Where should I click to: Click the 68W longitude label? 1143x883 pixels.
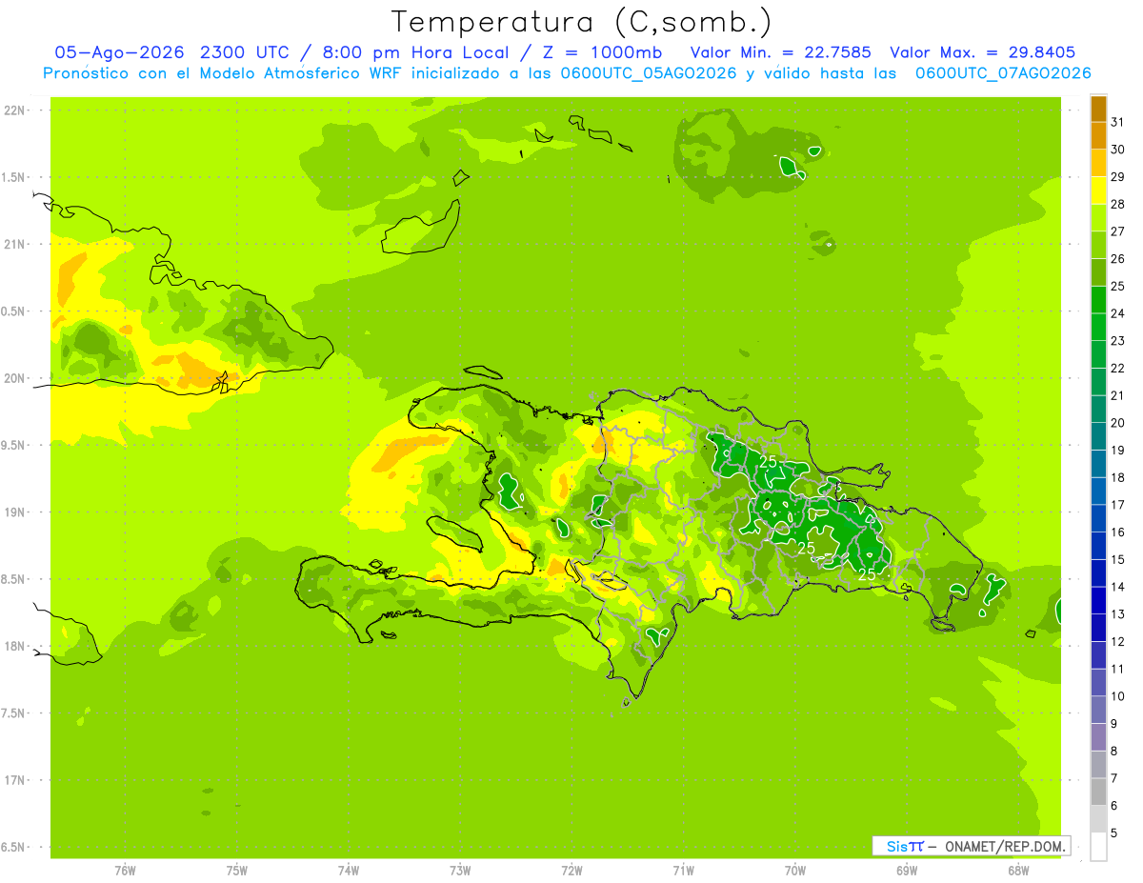(x=1018, y=871)
